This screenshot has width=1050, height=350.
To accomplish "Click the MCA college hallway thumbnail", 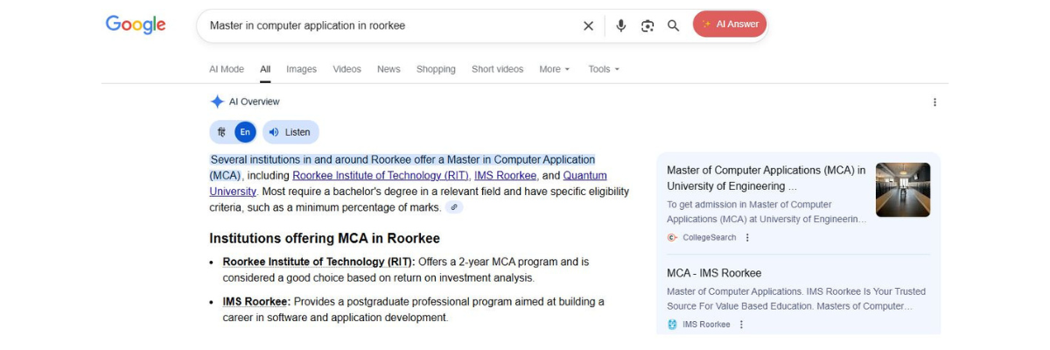I will (902, 190).
